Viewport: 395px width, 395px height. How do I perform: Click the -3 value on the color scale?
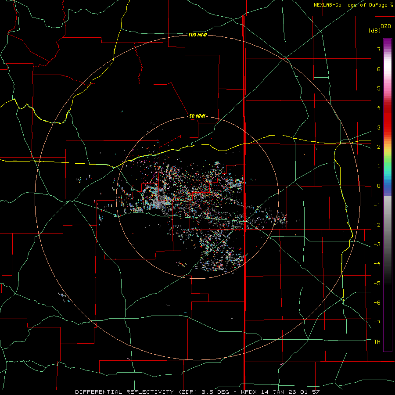(x=377, y=244)
